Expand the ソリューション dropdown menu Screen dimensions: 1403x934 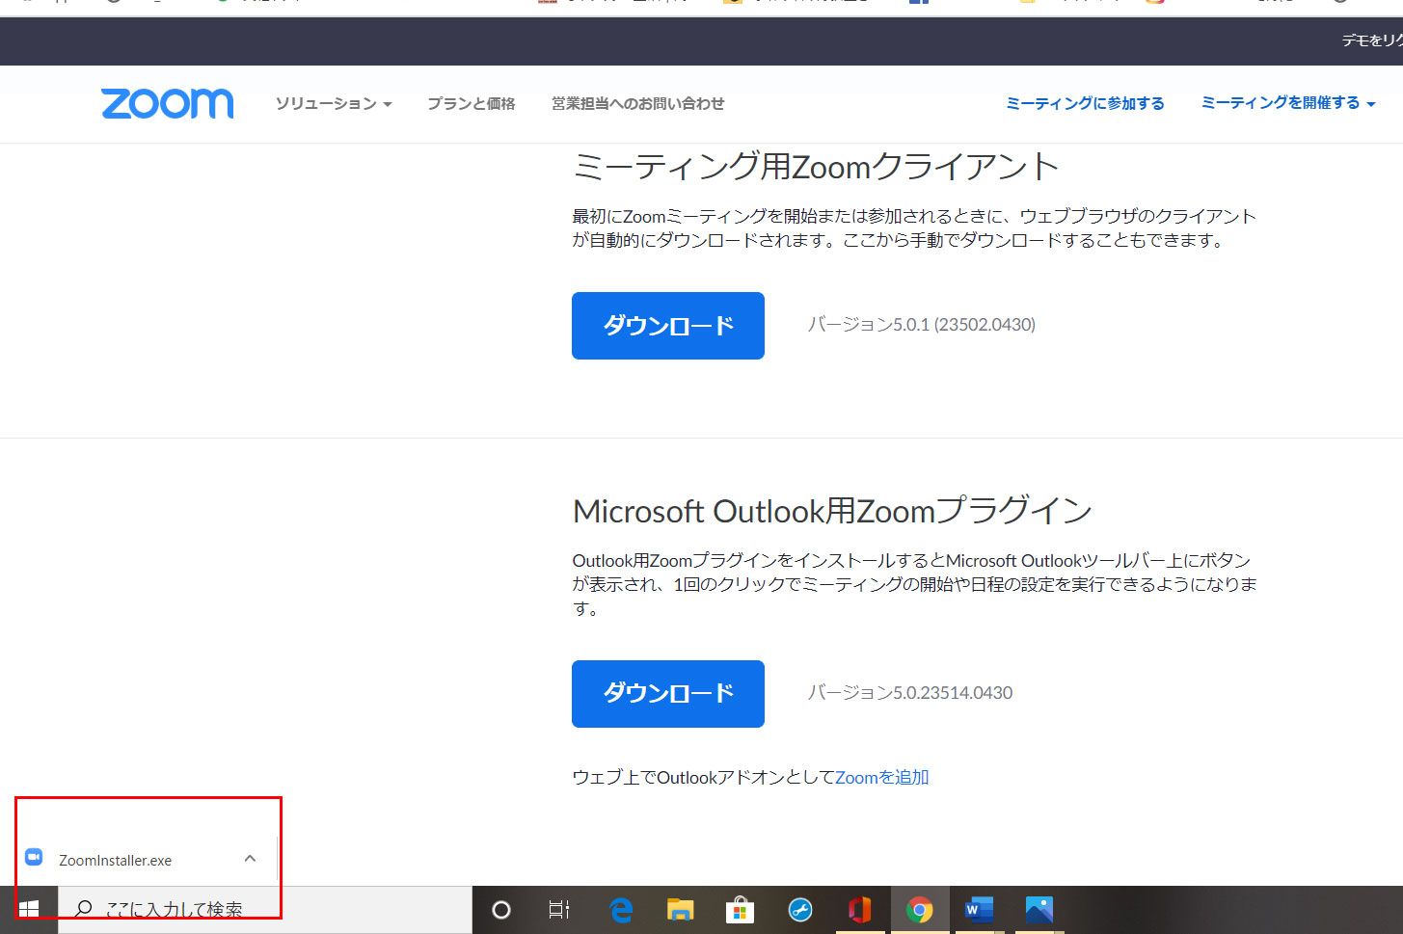[333, 103]
